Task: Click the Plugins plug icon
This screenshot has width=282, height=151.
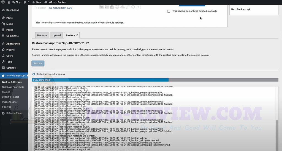Action: tap(3, 50)
